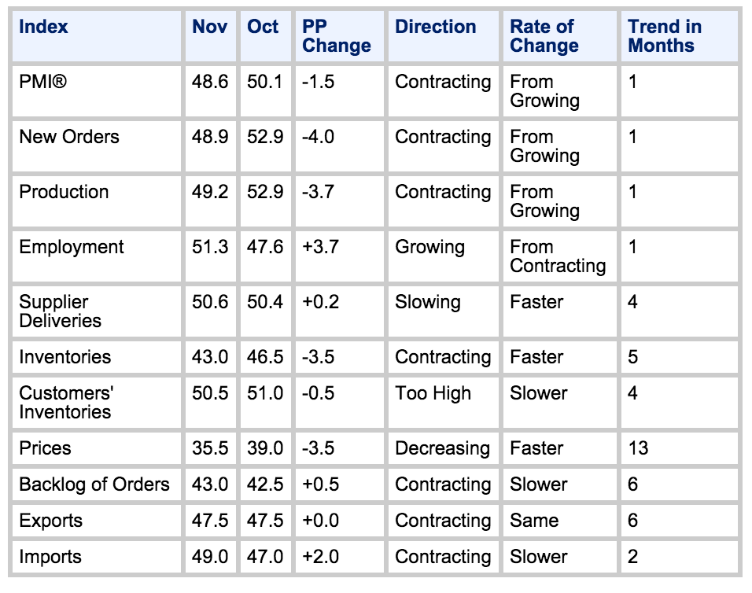This screenshot has width=752, height=593.
Task: Click the Too High direction cell
Action: (433, 393)
